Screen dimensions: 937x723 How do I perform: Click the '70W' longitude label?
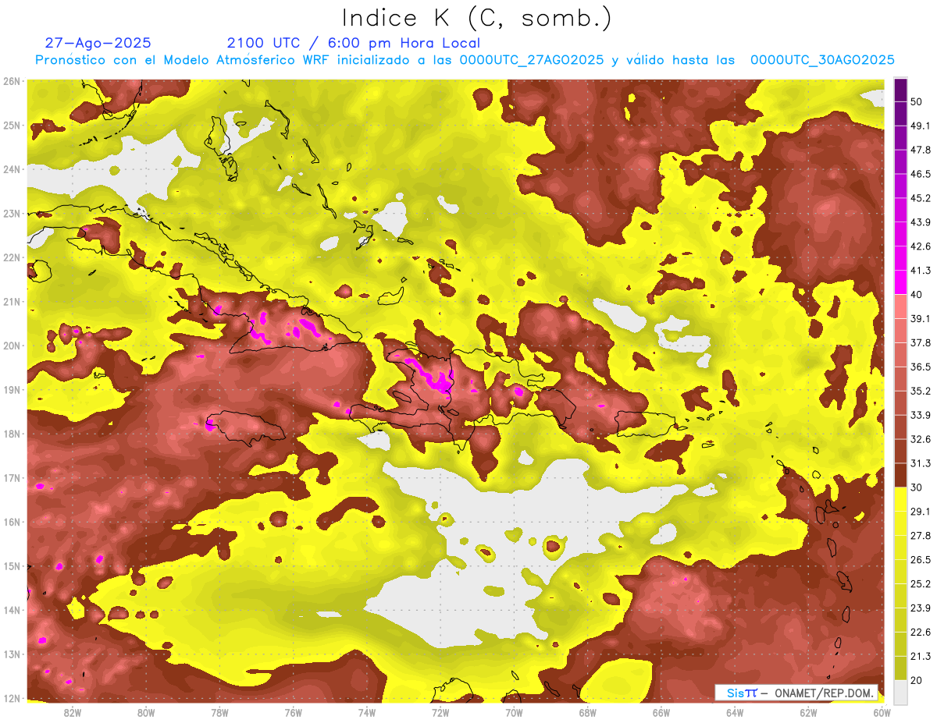[x=514, y=712]
